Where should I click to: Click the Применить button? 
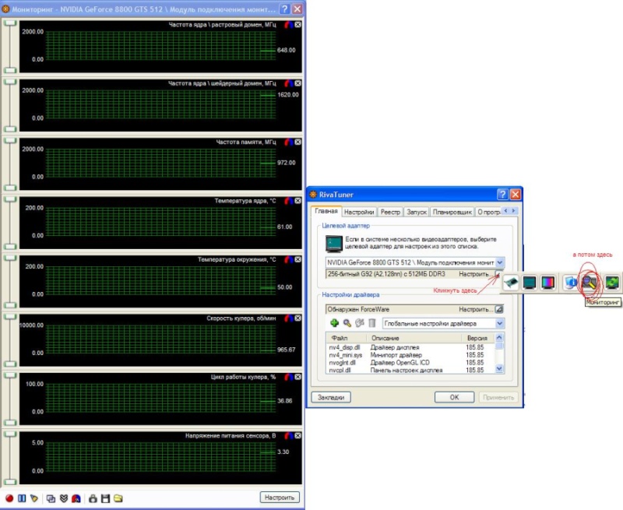tap(498, 397)
